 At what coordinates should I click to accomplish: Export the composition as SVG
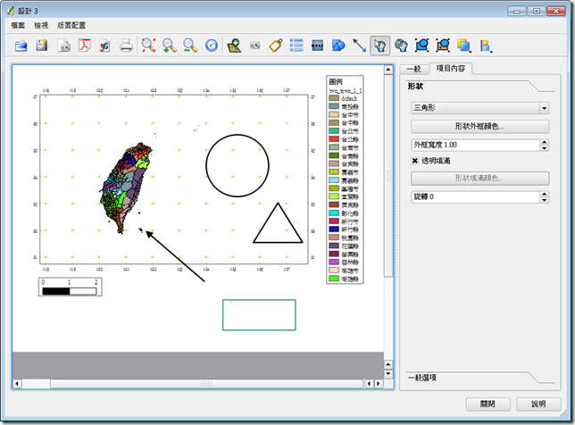(104, 46)
